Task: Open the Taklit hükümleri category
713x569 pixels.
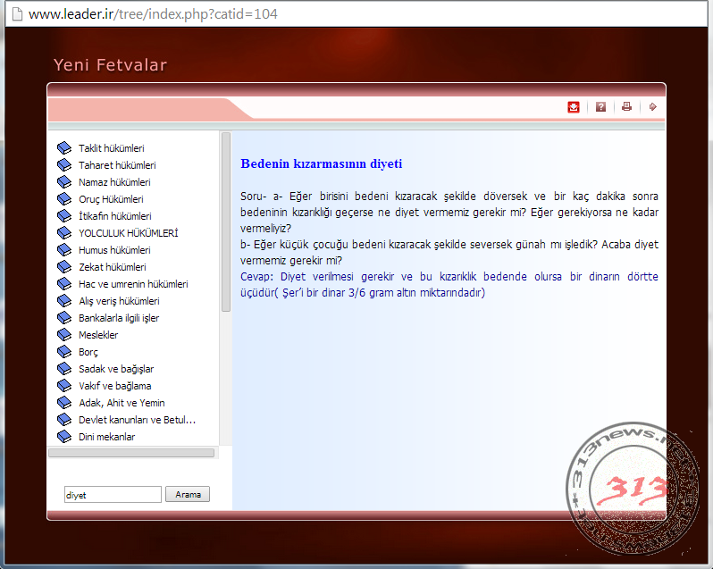Action: click(112, 148)
